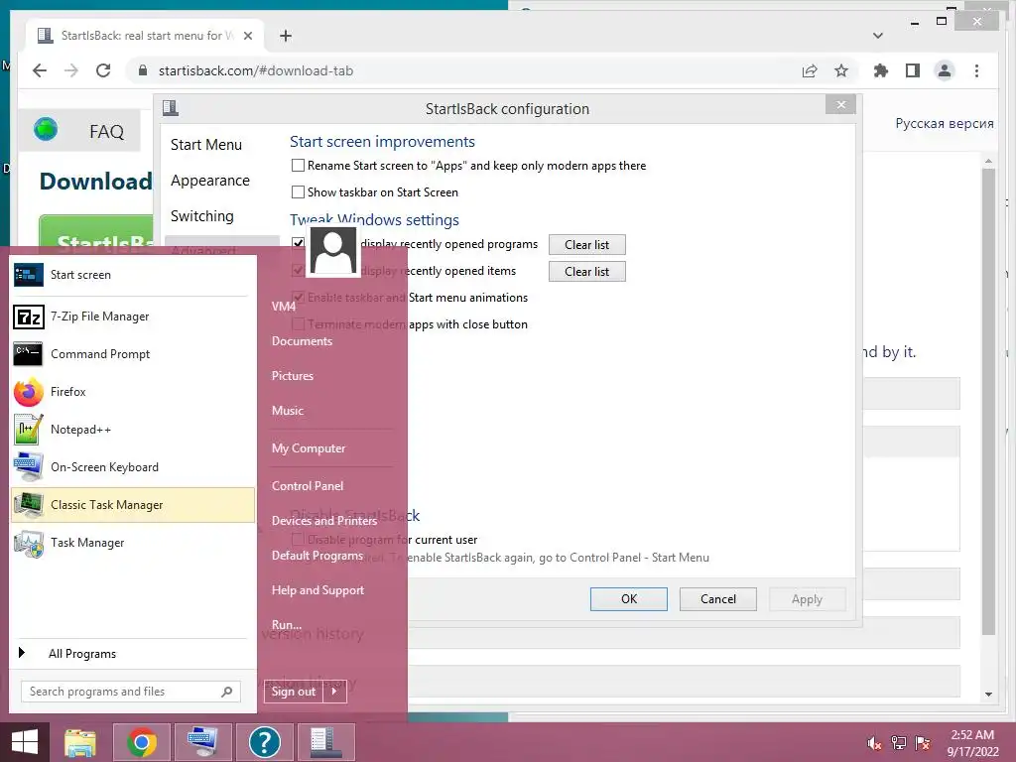This screenshot has width=1016, height=762.
Task: Open Chrome extensions puzzle icon
Action: (881, 70)
